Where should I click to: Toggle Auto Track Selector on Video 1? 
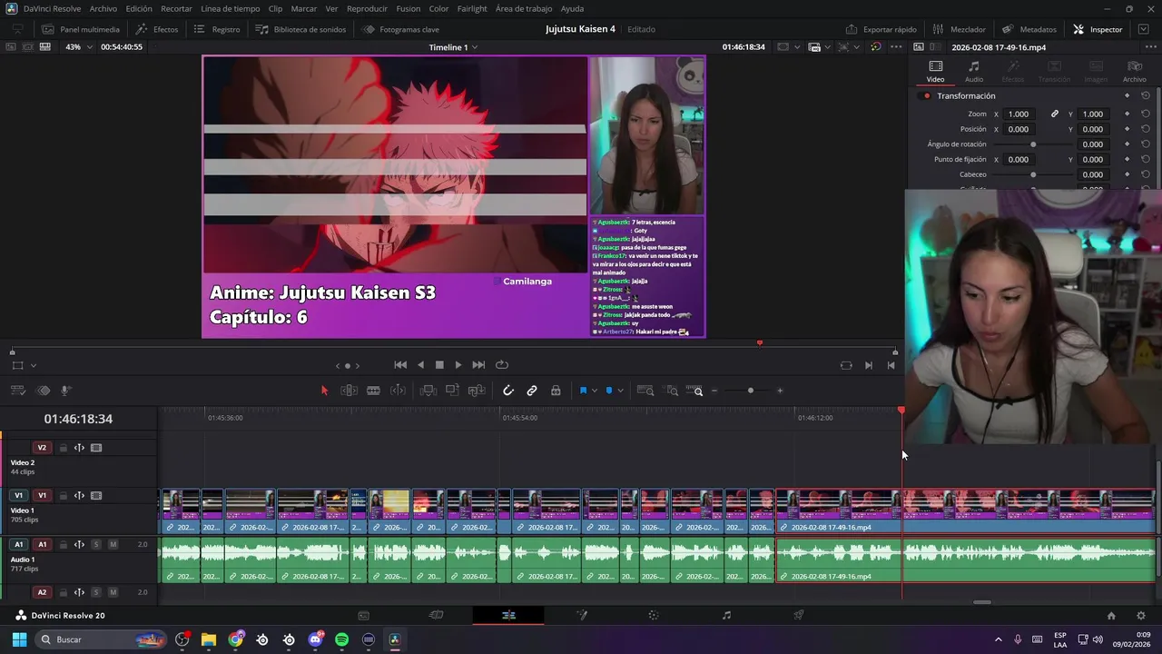pos(79,496)
